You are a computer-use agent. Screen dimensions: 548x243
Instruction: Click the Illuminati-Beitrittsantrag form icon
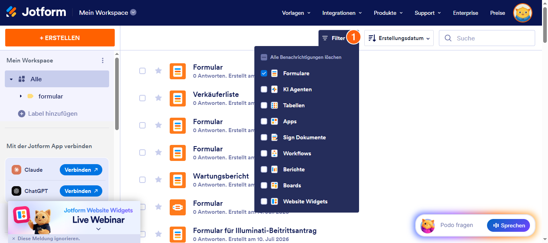point(178,235)
